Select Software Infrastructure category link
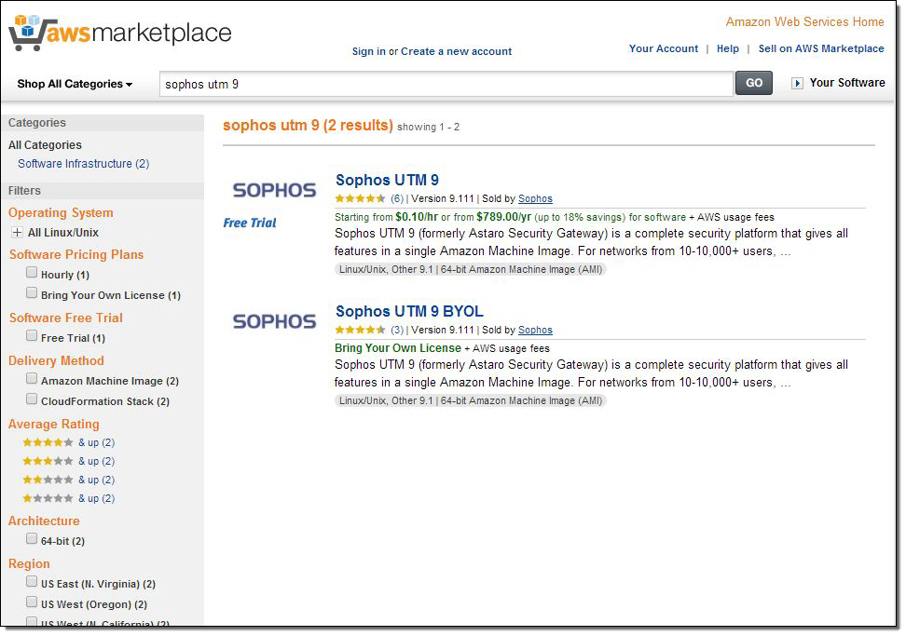 tap(83, 164)
